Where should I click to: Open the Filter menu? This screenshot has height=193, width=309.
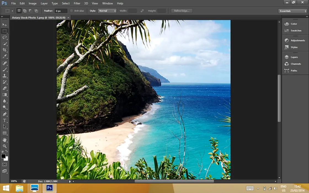point(77,3)
